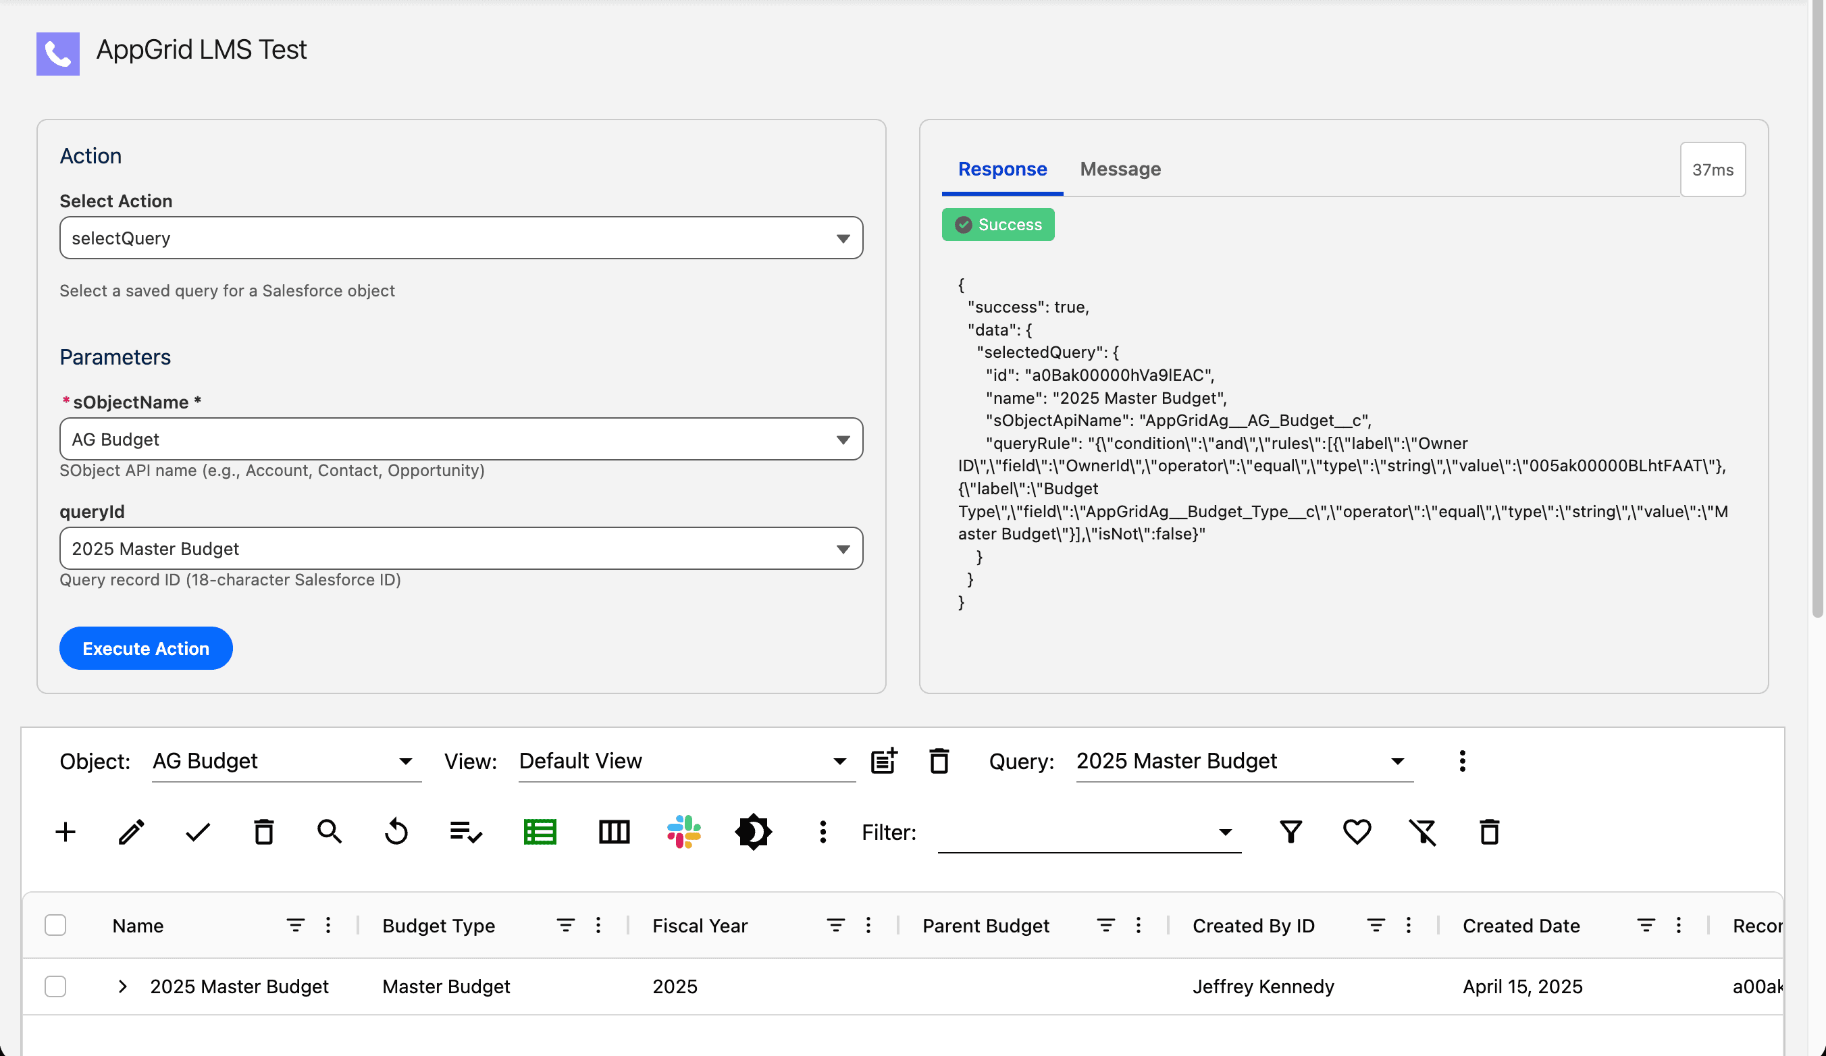
Task: Expand the 2025 Master Budget row
Action: pyautogui.click(x=122, y=986)
